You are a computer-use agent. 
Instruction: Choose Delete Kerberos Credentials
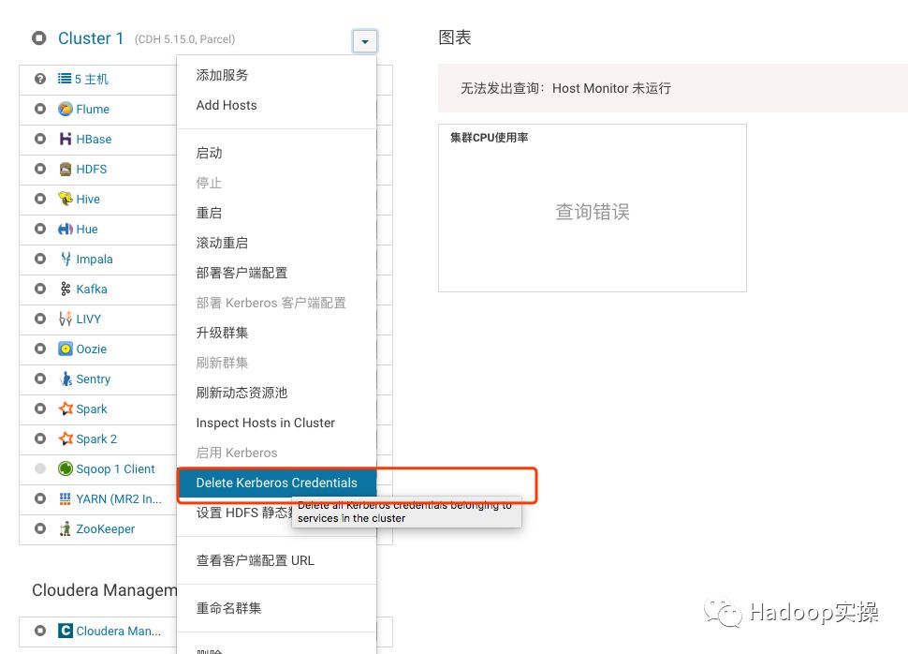pyautogui.click(x=276, y=483)
